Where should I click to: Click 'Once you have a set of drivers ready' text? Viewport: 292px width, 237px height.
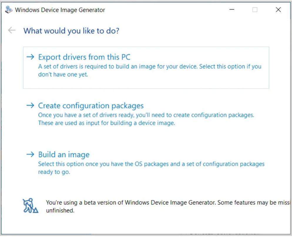pos(146,119)
